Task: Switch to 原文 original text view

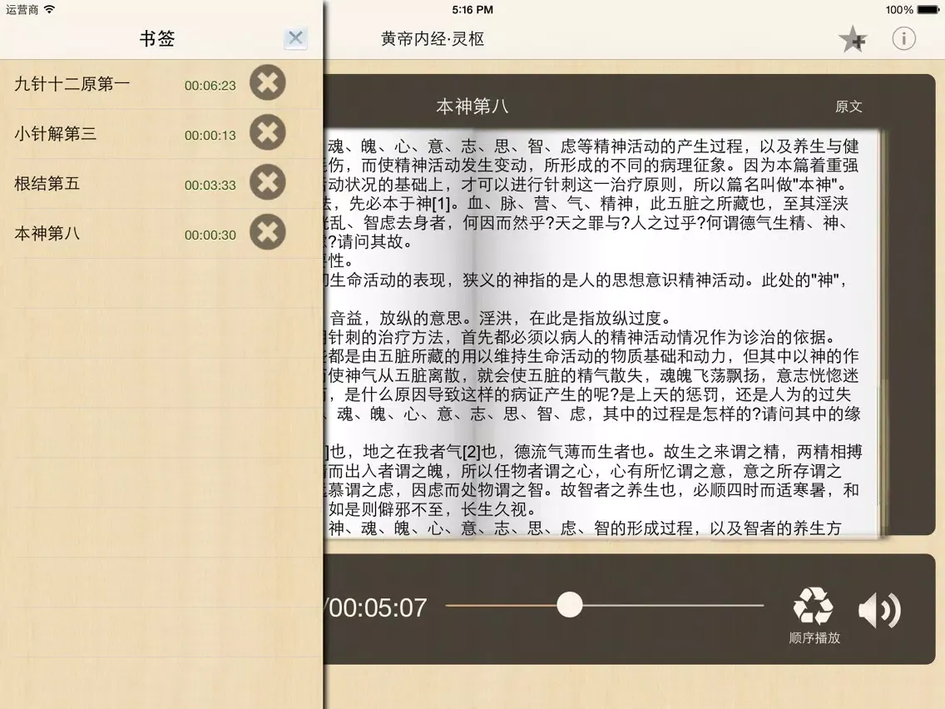Action: (x=849, y=107)
